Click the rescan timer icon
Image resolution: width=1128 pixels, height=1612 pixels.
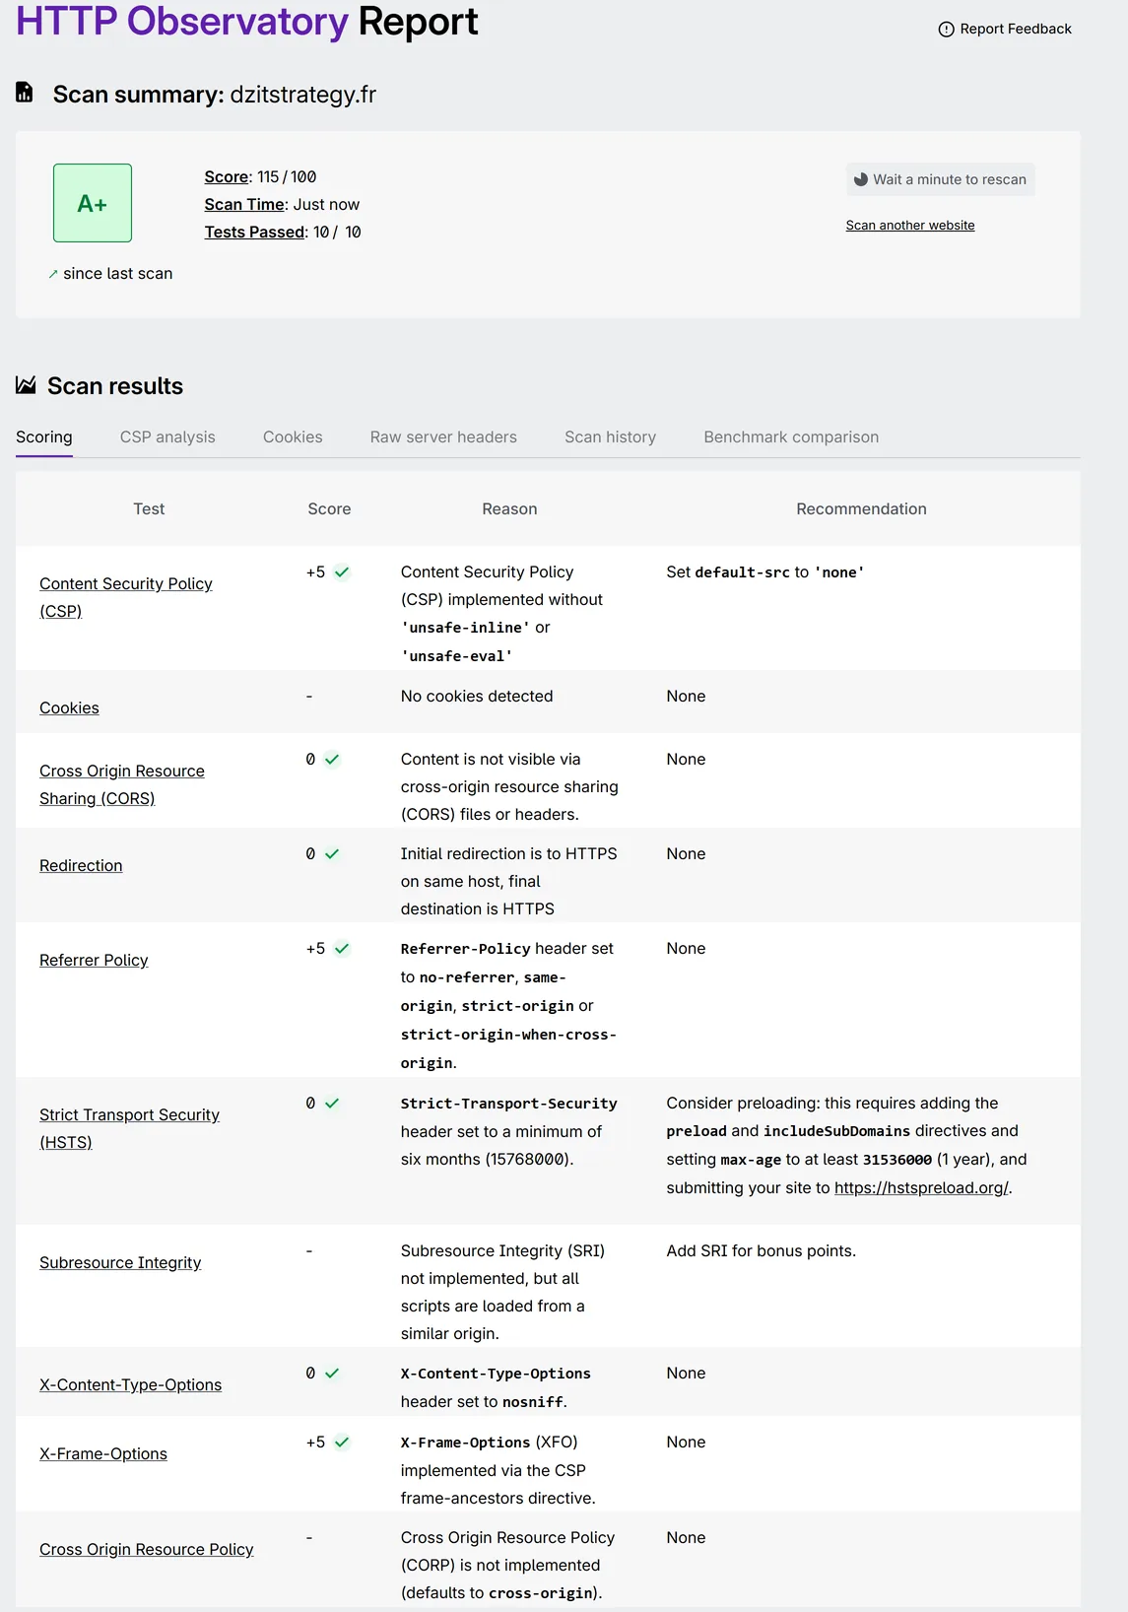(x=861, y=179)
